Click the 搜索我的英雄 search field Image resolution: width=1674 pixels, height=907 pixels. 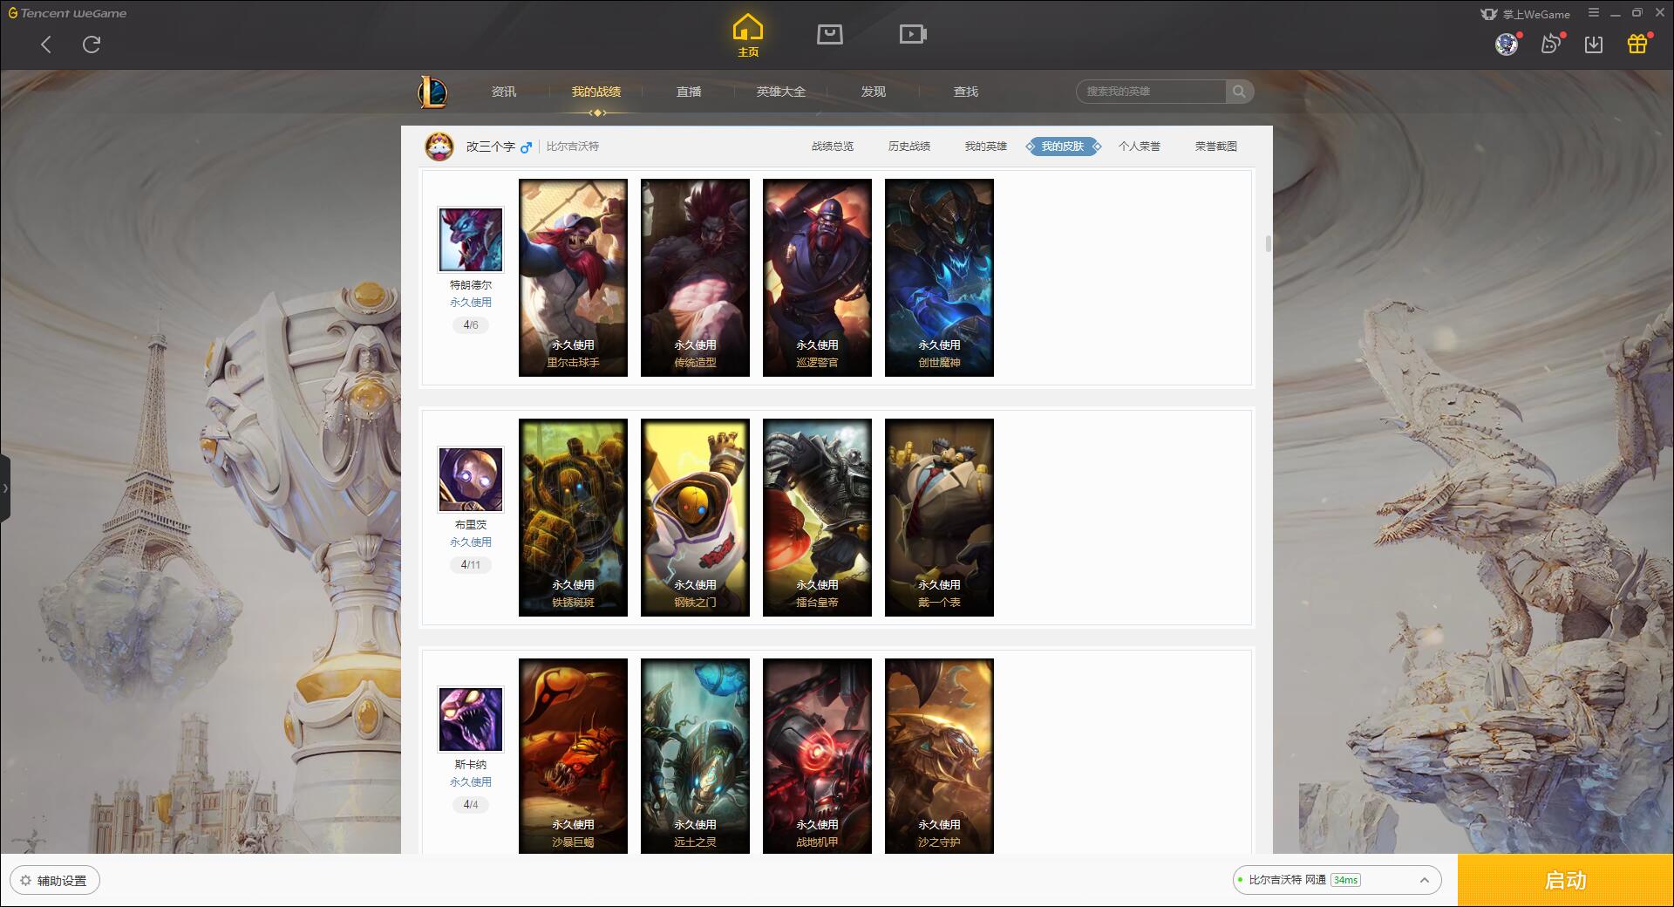point(1151,92)
